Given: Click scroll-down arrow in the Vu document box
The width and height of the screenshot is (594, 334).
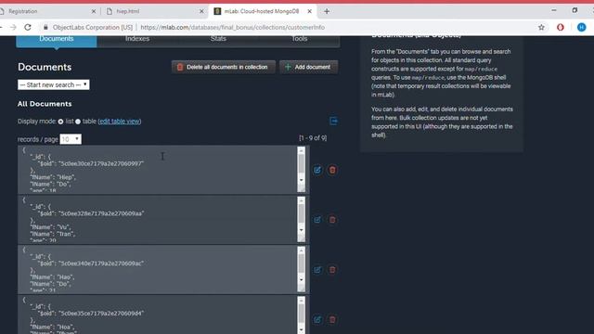Looking at the screenshot, I should tap(301, 230).
